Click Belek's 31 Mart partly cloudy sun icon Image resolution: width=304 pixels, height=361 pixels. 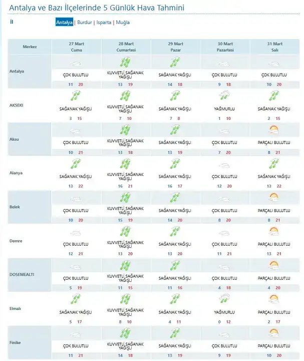[274, 198]
